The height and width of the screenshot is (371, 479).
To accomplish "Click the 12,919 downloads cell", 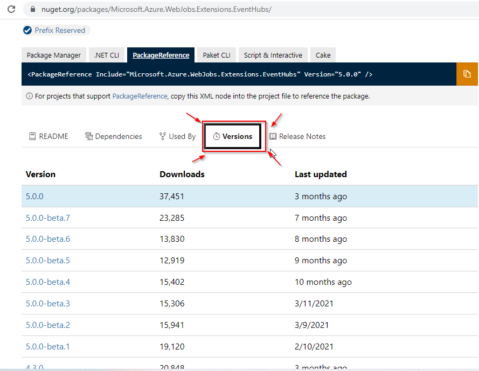I will pos(172,260).
